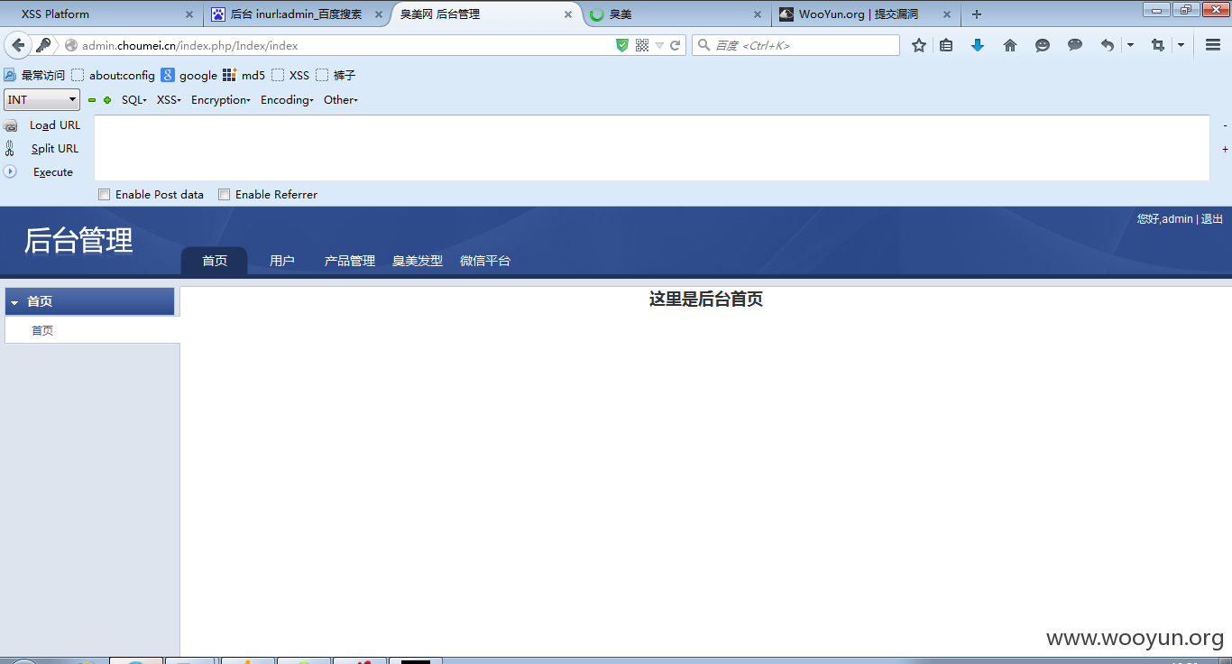This screenshot has width=1232, height=664.
Task: Open the INT type combo box
Action: (41, 100)
